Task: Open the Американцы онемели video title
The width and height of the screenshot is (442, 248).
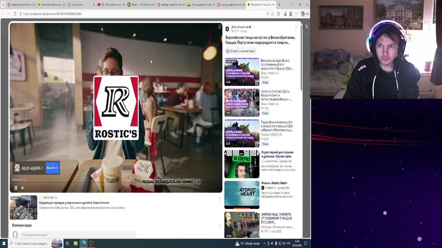Action: 276,218
